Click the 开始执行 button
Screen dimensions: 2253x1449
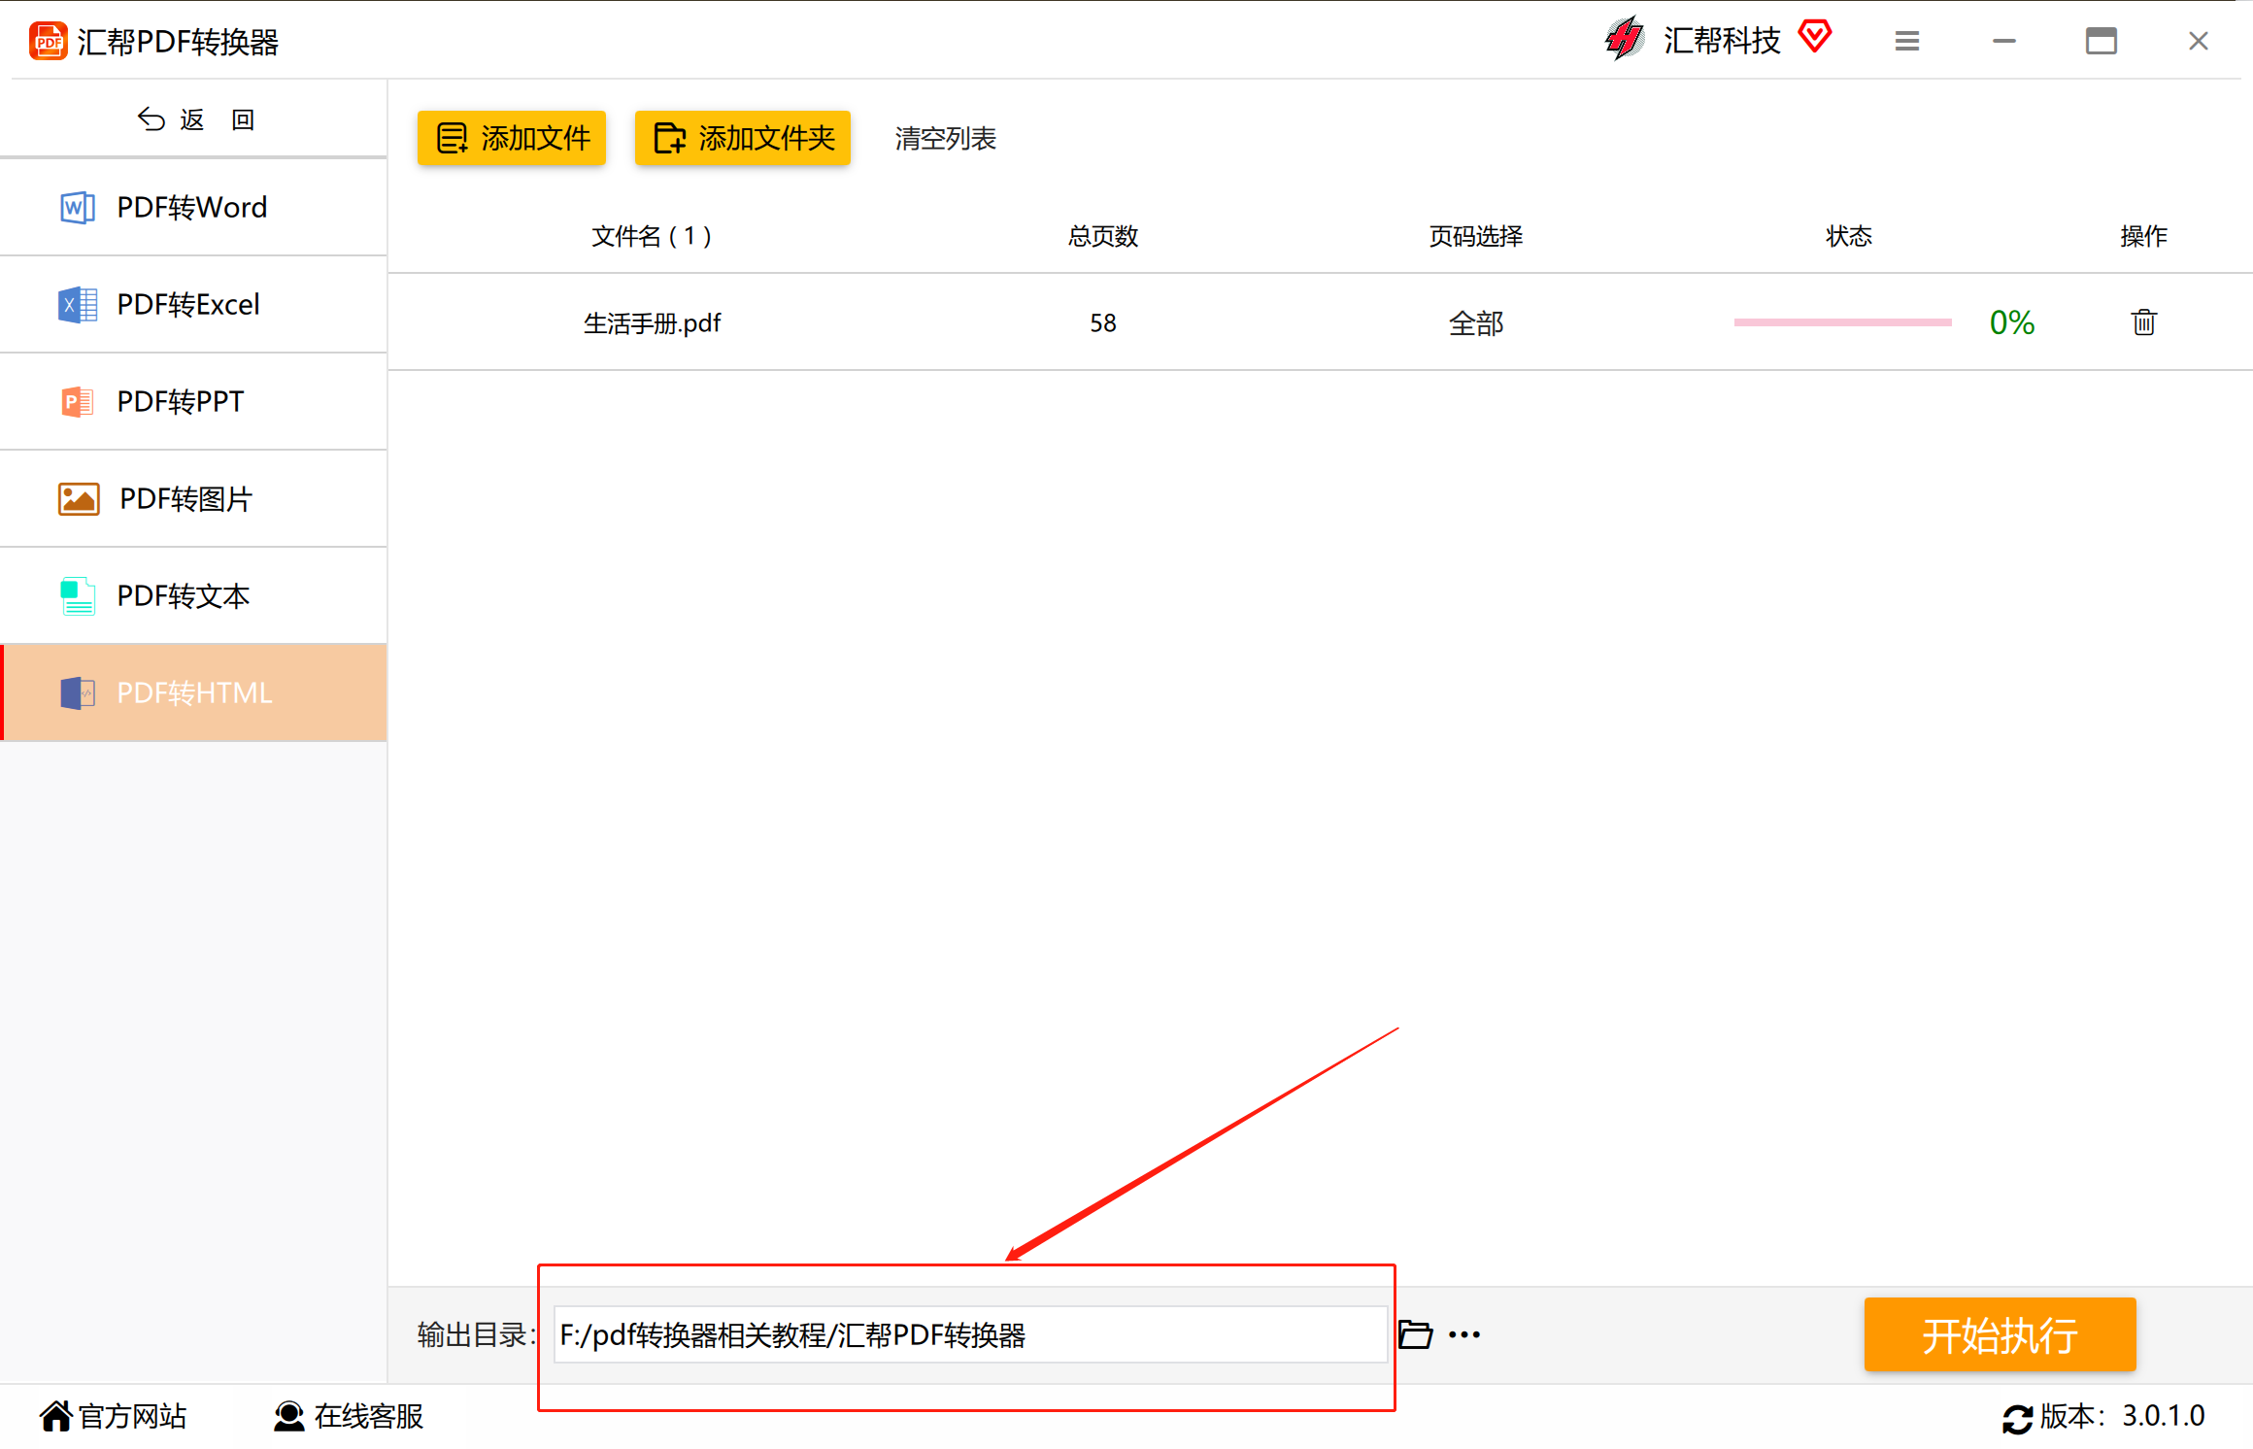[2001, 1334]
